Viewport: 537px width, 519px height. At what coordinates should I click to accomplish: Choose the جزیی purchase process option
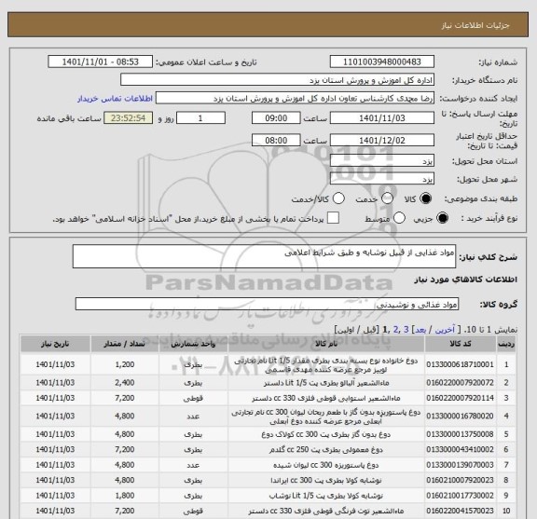point(442,218)
